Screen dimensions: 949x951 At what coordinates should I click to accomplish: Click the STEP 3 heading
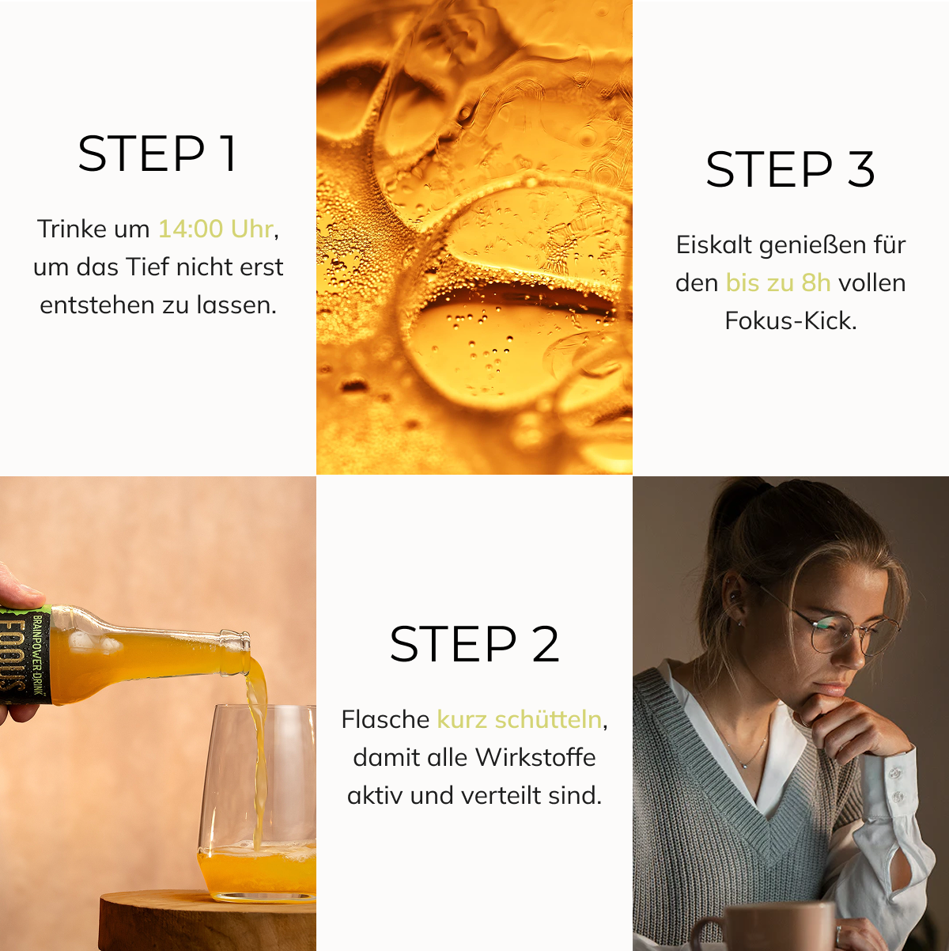coord(790,169)
